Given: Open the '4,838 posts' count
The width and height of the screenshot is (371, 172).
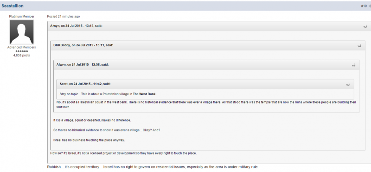Looking at the screenshot, I should tap(21, 55).
